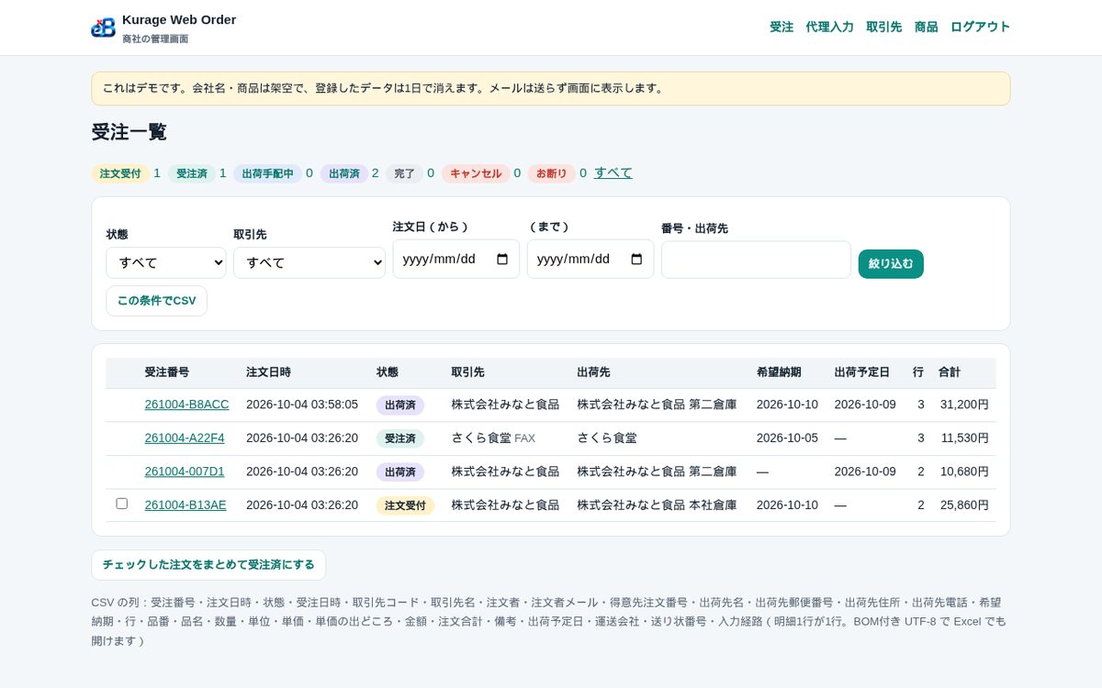Click the 合計 column header

coord(950,372)
